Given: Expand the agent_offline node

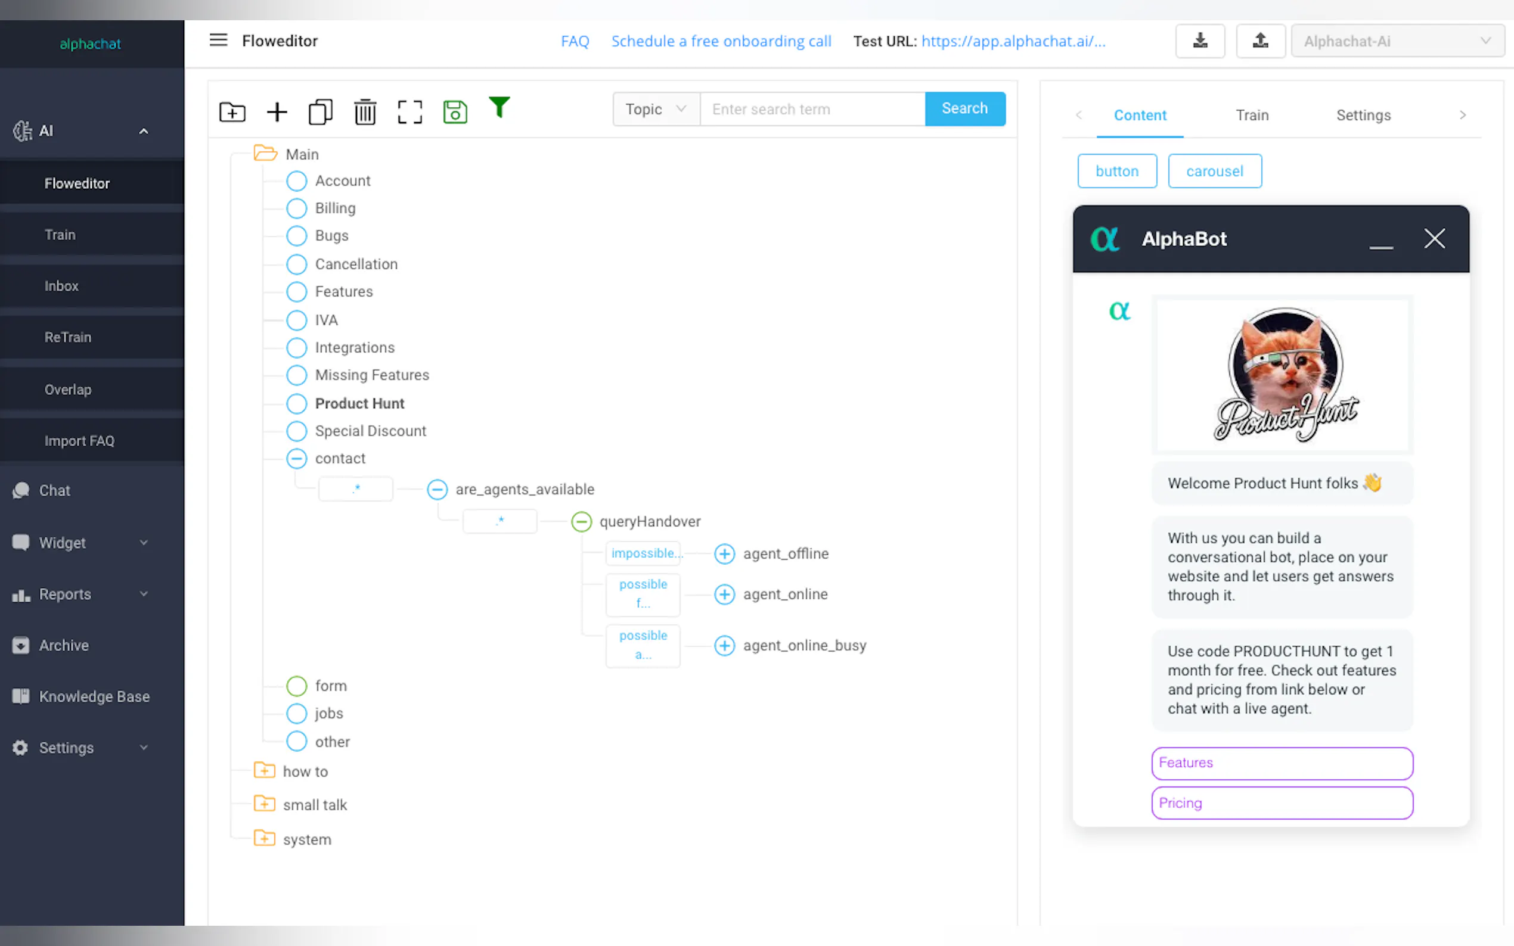Looking at the screenshot, I should tap(724, 553).
